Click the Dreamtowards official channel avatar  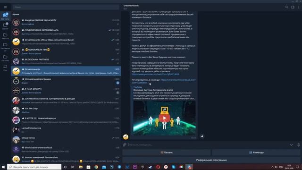pos(16,42)
